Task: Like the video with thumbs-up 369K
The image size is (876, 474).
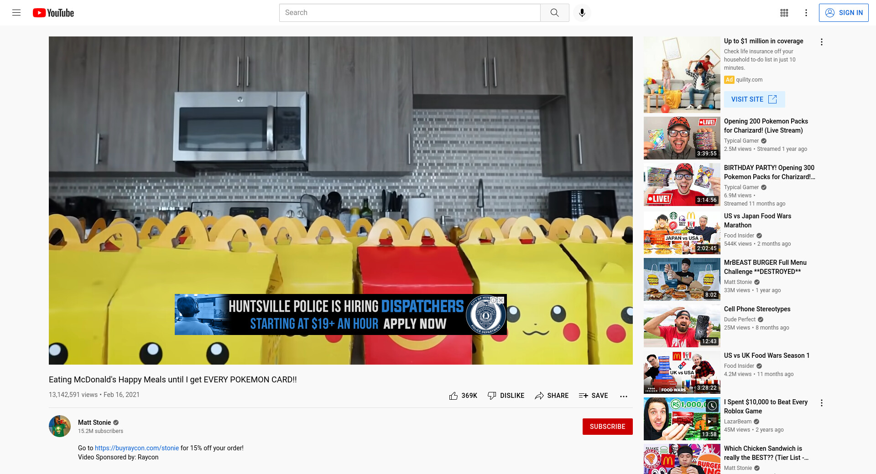Action: click(x=463, y=396)
